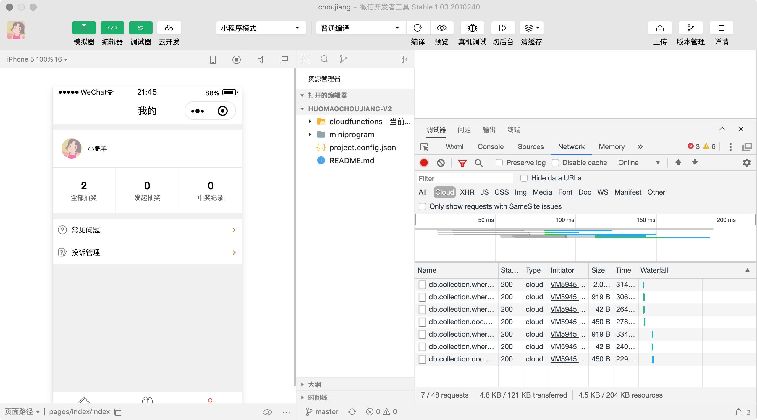The image size is (757, 420).
Task: Click the 真机调试 bug icon
Action: (x=472, y=28)
